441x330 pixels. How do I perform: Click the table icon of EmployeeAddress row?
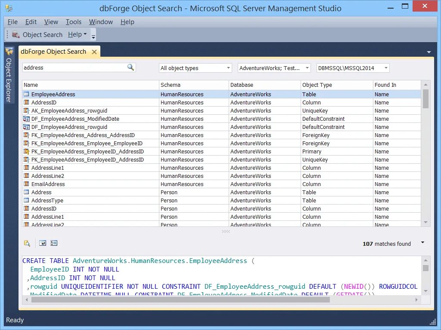pyautogui.click(x=26, y=94)
